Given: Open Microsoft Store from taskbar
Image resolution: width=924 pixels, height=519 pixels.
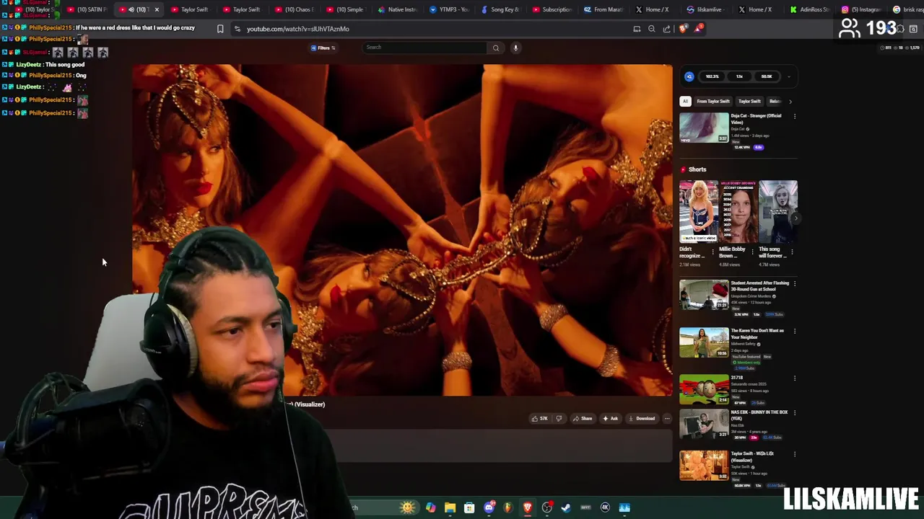Looking at the screenshot, I should click(469, 507).
